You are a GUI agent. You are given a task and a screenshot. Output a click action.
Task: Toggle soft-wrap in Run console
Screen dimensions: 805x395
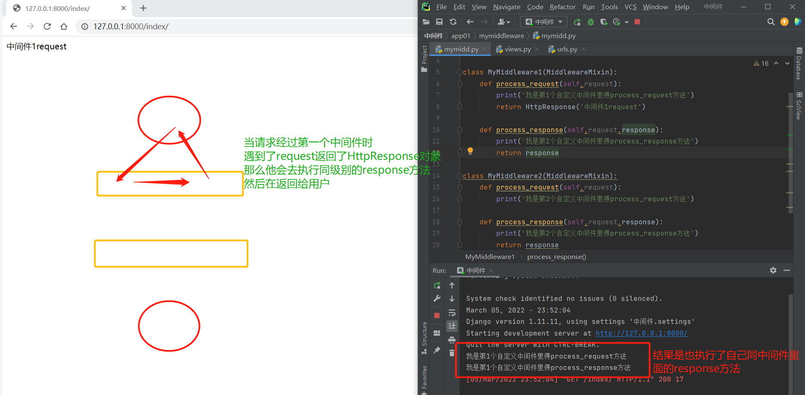[452, 313]
